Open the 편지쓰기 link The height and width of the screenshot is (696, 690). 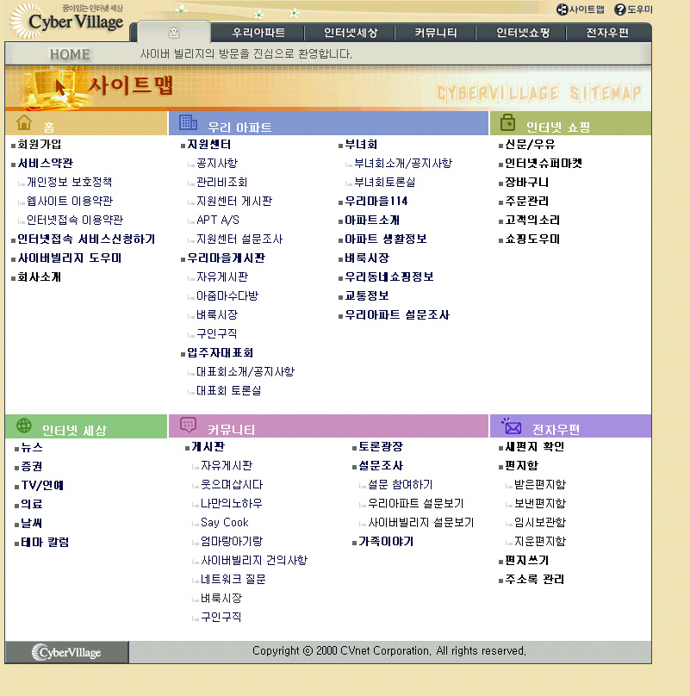coord(527,561)
